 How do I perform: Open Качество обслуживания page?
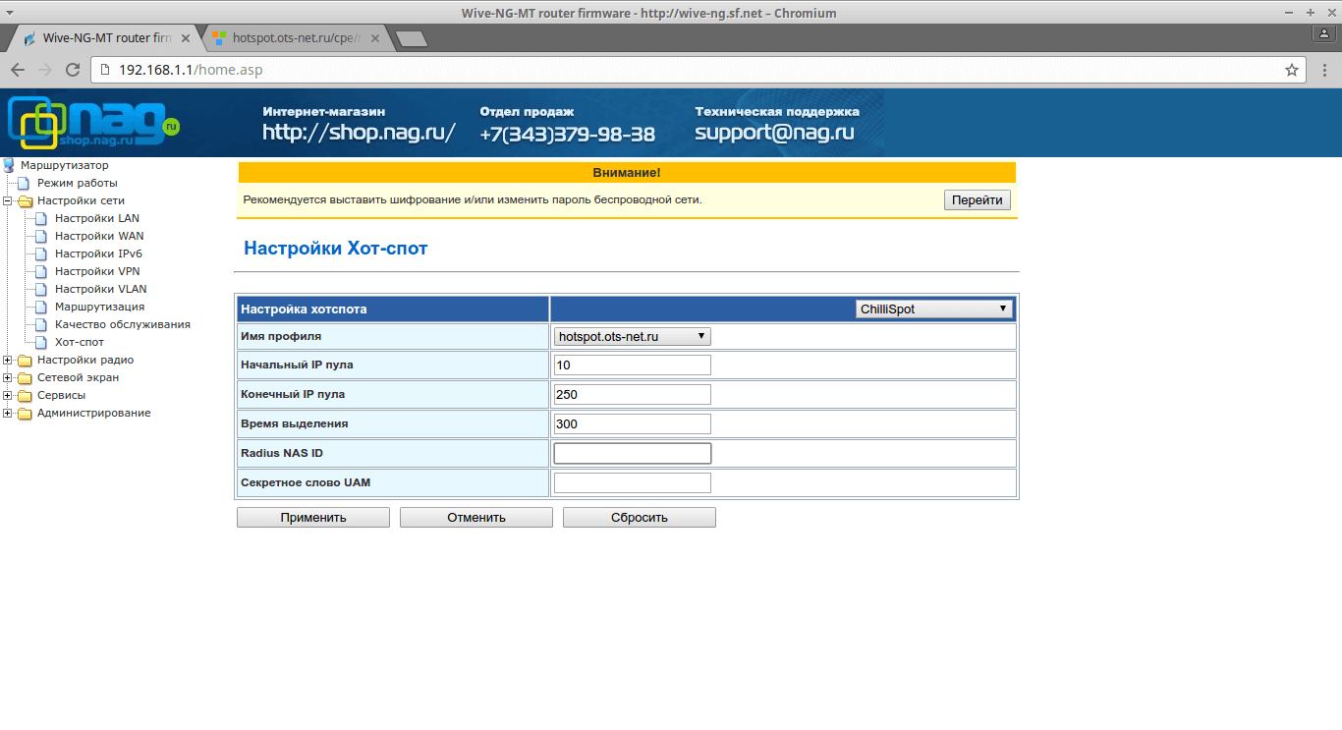tap(123, 324)
